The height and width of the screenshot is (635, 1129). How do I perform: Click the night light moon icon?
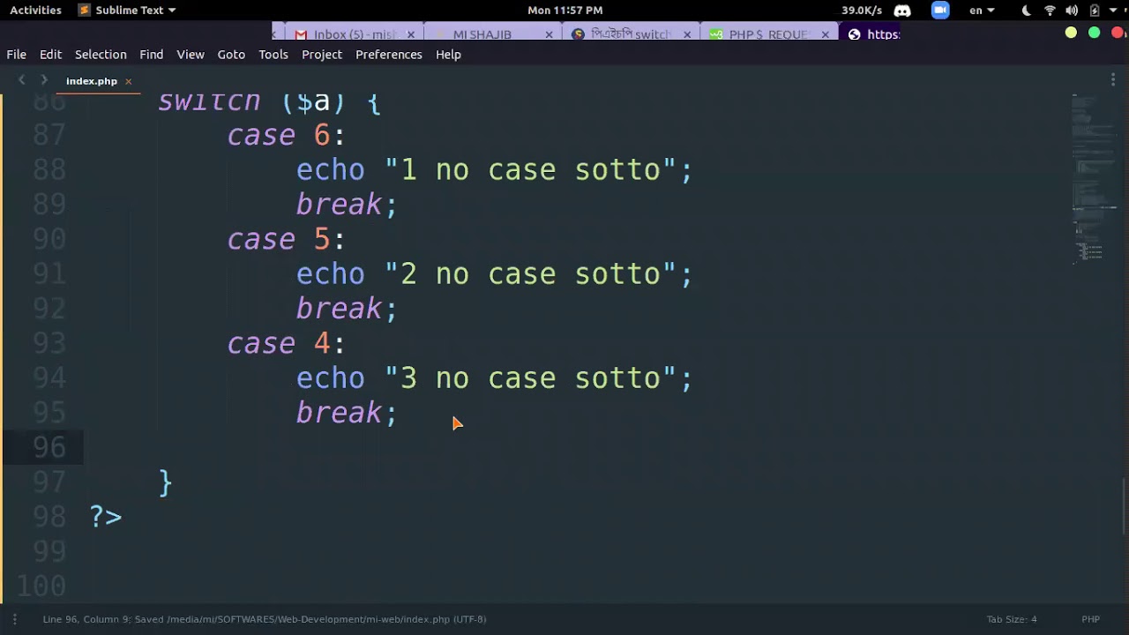coord(1026,10)
